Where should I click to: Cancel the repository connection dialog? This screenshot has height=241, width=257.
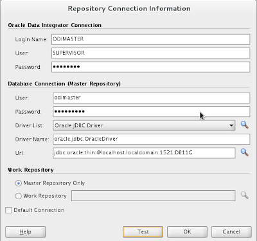point(231,232)
